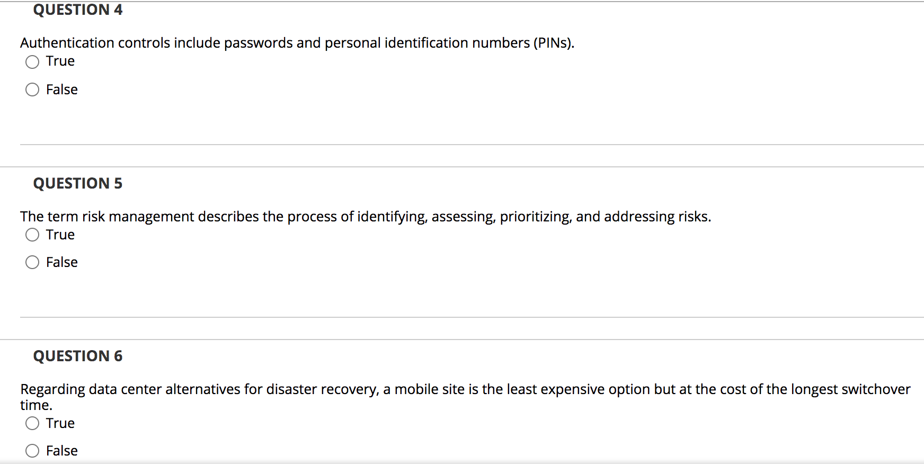This screenshot has height=464, width=924.
Task: Click the 'True' label text under Question 6
Action: pos(60,423)
